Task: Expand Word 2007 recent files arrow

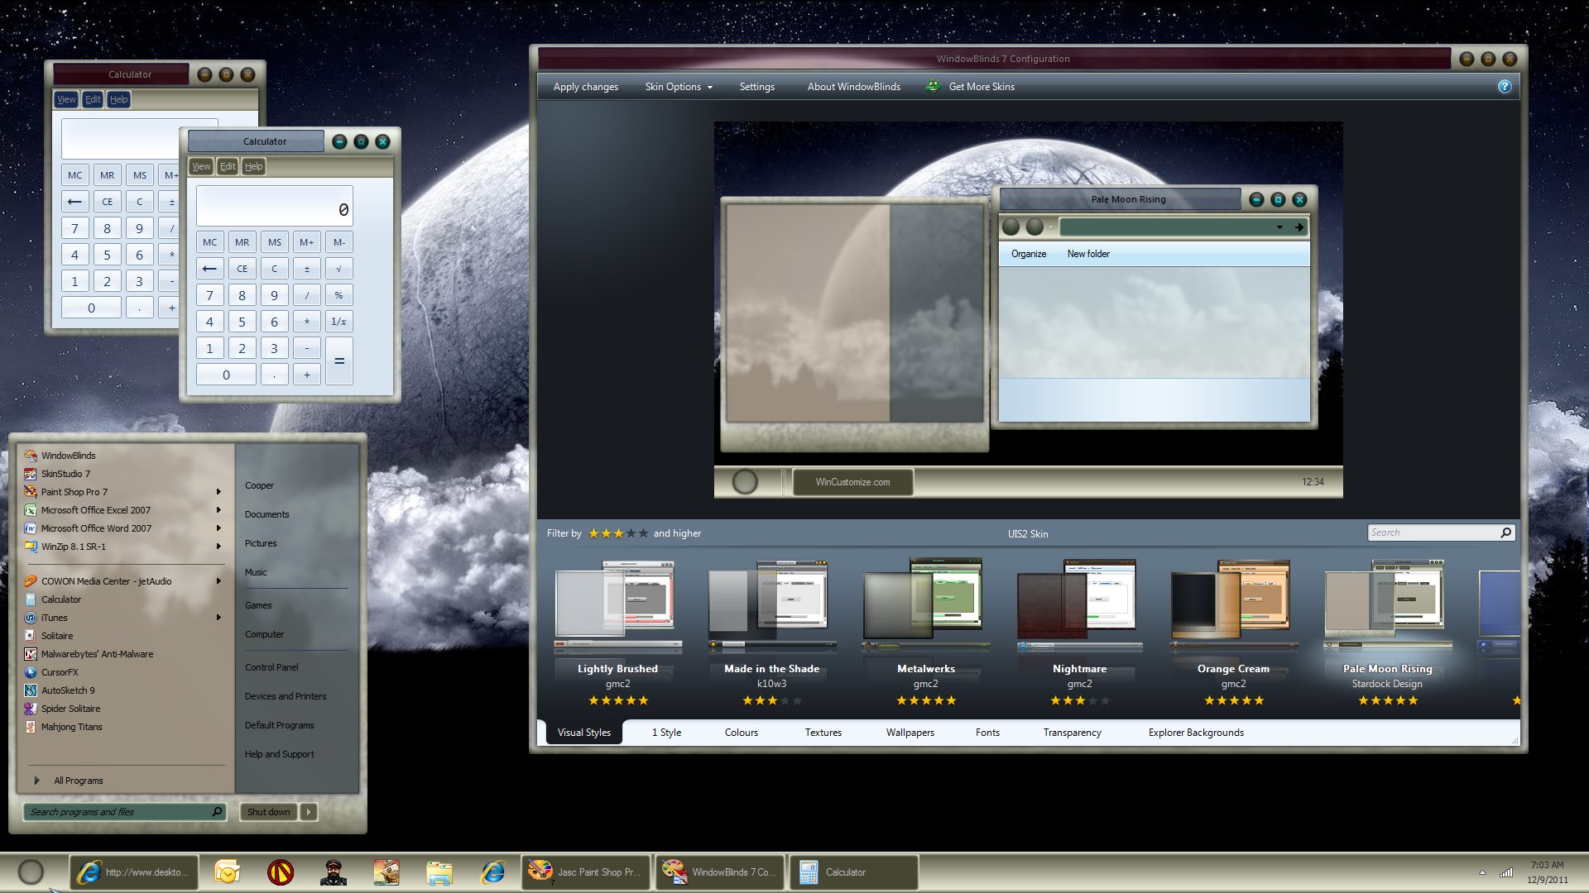Action: pyautogui.click(x=218, y=528)
